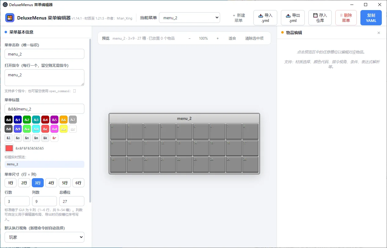The height and width of the screenshot is (248, 387).
Task: Insert the &m strikethrough format code
Action: 36,138
